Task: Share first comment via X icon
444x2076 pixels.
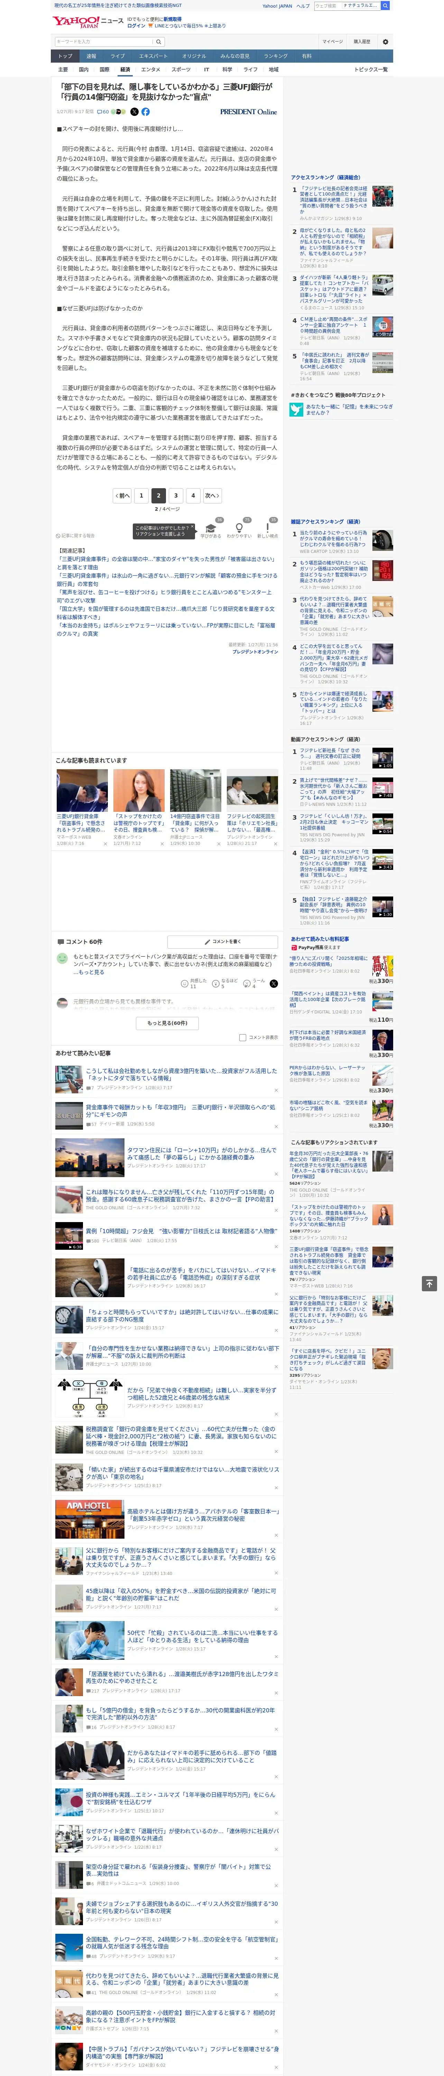Action: coord(273,983)
